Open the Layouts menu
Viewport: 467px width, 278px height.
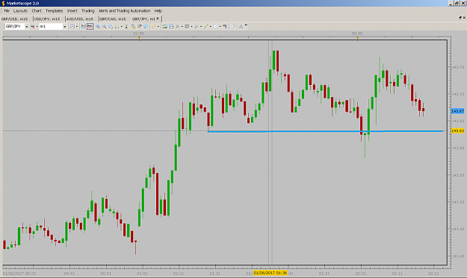(20, 10)
